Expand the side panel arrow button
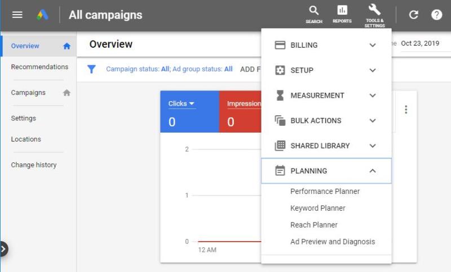 pos(3,249)
